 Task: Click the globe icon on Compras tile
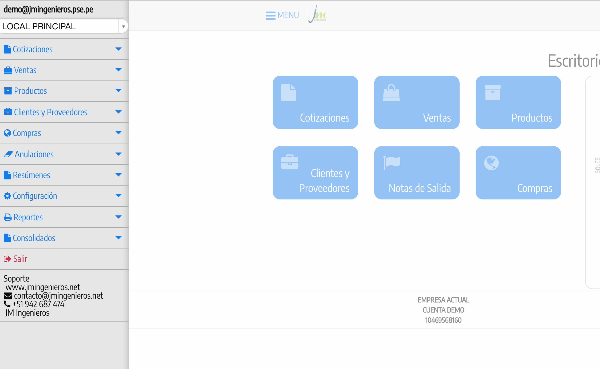pyautogui.click(x=491, y=163)
